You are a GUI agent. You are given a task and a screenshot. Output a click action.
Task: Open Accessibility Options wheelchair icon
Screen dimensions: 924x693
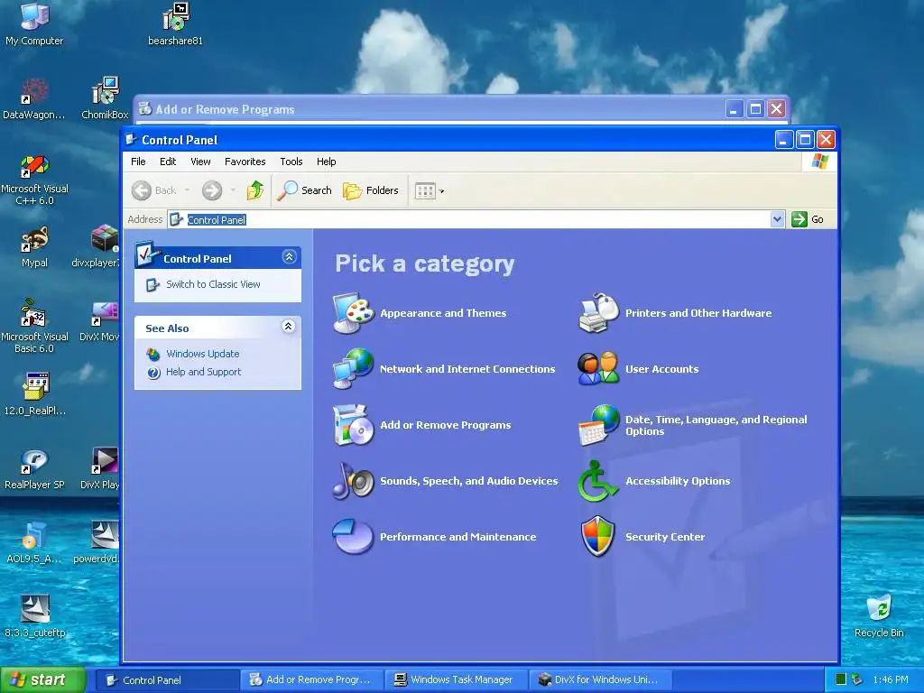(x=599, y=481)
